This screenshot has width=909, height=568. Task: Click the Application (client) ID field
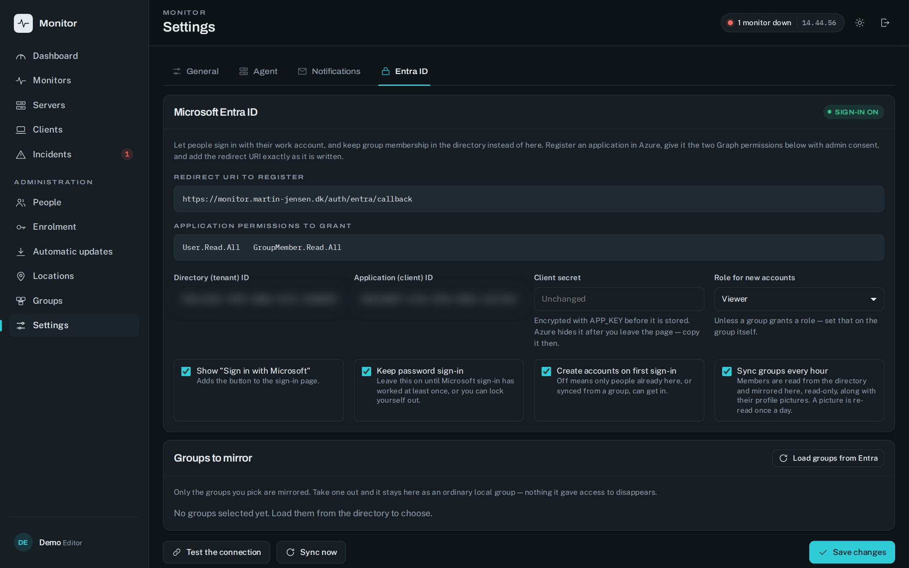coord(439,299)
